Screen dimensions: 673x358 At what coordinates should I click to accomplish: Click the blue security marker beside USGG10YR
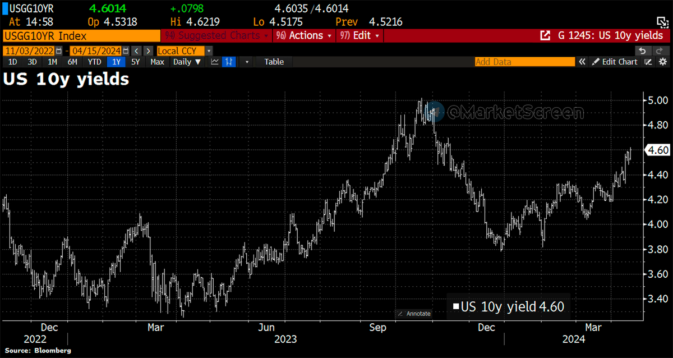[4, 8]
